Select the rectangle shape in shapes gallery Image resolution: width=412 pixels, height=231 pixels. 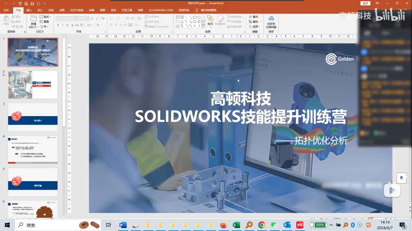click(195, 17)
